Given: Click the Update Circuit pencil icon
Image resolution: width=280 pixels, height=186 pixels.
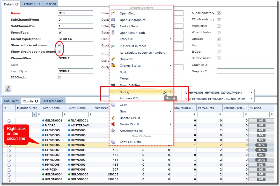Looking at the screenshot, I should (x=113, y=118).
